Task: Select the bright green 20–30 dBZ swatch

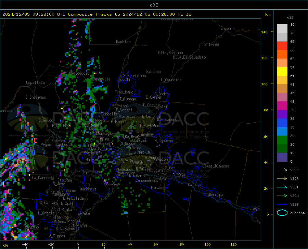Action: point(282,140)
